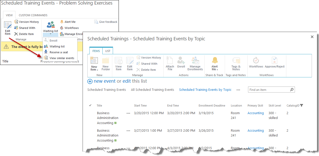Expand the Waiting list dropdown arrow
Image resolution: width=319 pixels, height=156 pixels.
[x=50, y=34]
